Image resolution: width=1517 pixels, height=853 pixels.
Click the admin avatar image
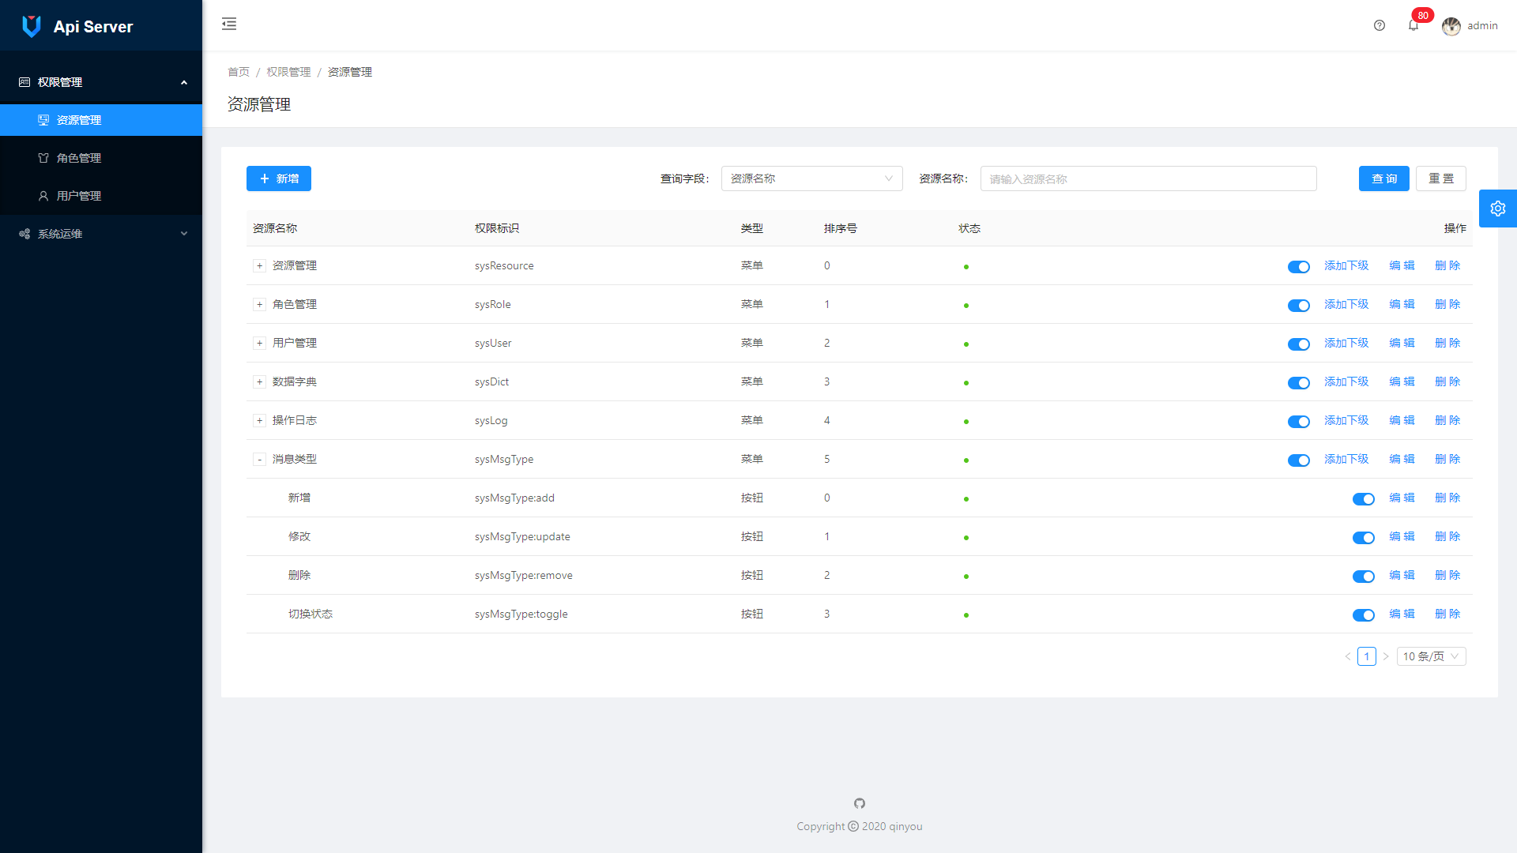pos(1451,26)
